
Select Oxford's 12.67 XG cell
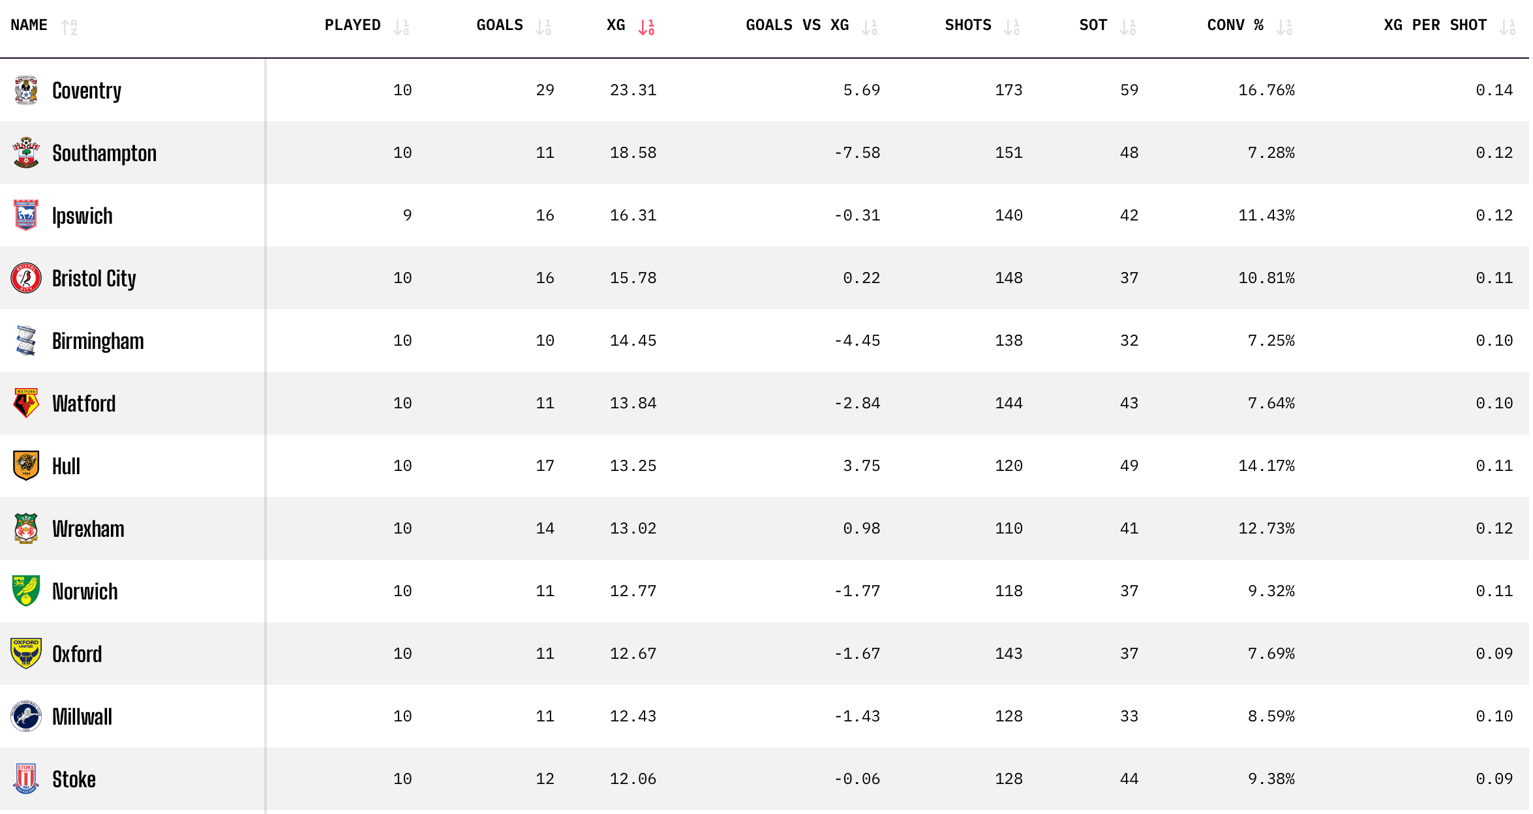[633, 654]
